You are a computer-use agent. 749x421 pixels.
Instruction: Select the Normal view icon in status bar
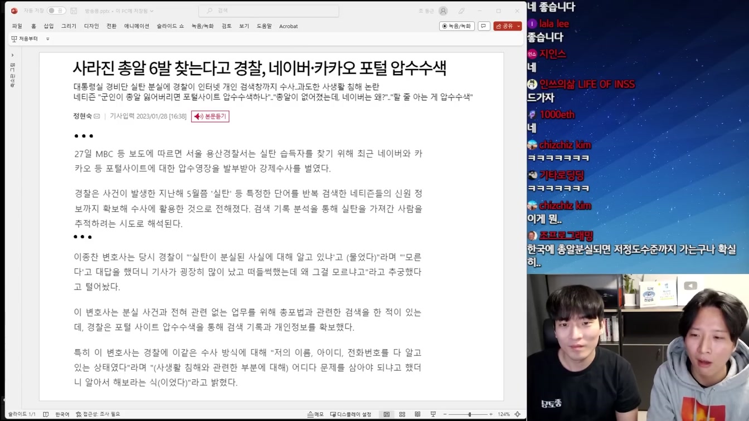(x=386, y=414)
